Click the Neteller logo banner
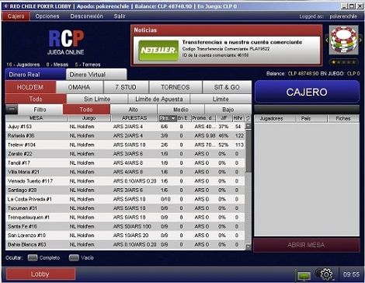 (158, 51)
